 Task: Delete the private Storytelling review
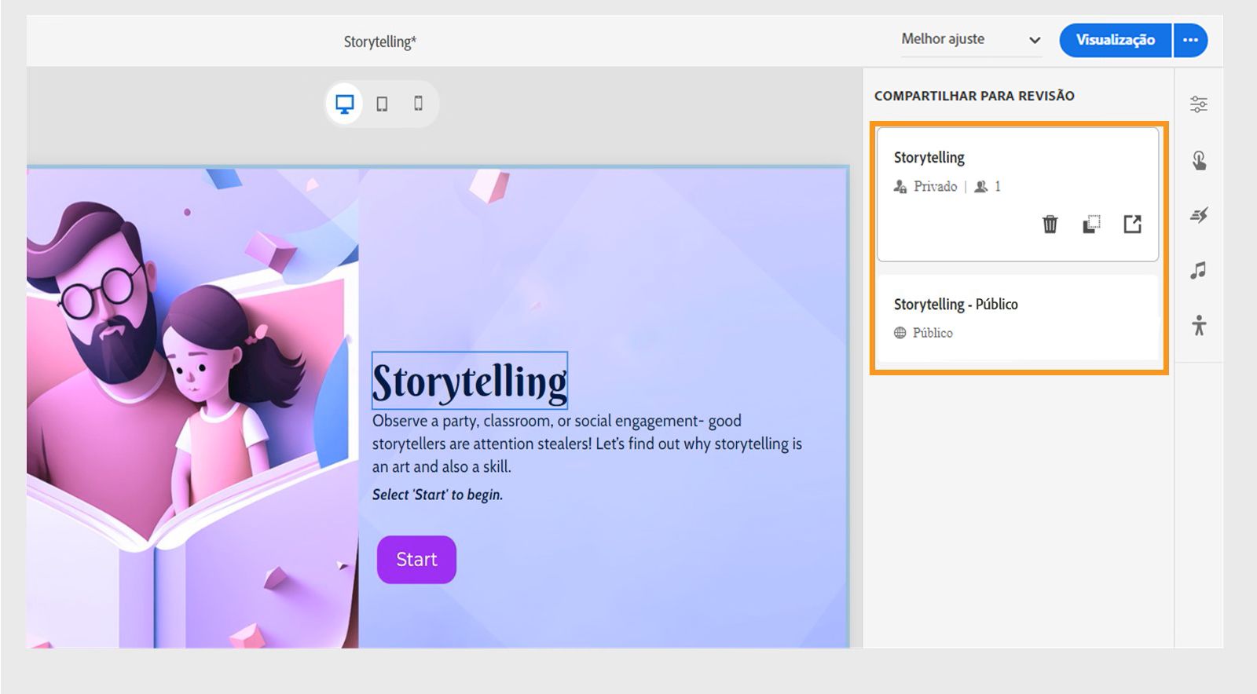pos(1050,225)
